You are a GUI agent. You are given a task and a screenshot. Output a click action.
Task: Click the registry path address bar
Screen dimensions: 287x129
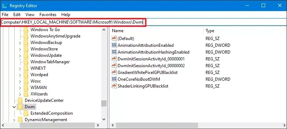[x=143, y=22]
